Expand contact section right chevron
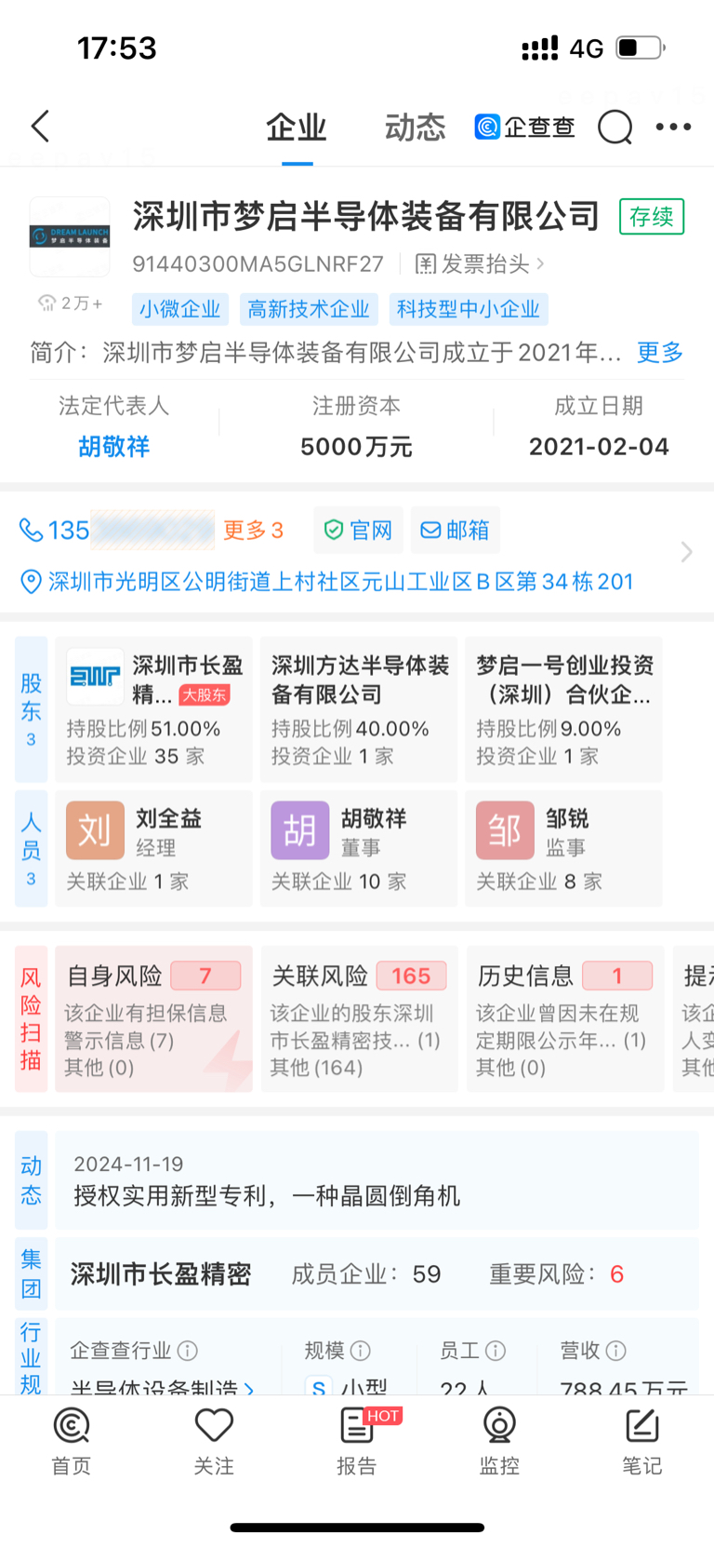 686,552
